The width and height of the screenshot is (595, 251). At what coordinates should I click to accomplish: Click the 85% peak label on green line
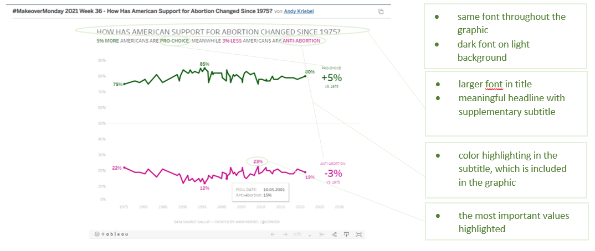[204, 64]
